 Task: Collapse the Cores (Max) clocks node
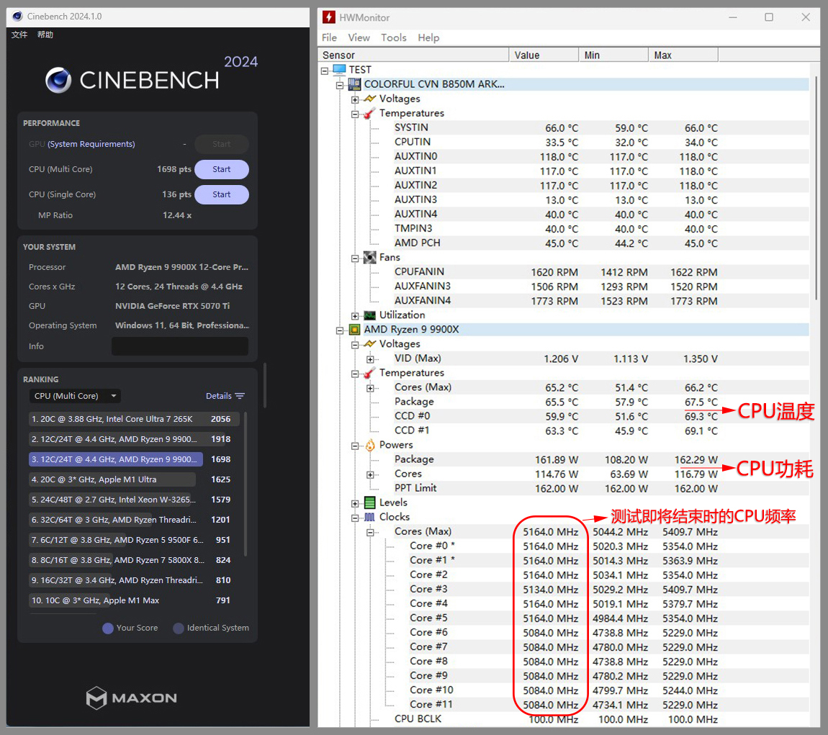370,532
